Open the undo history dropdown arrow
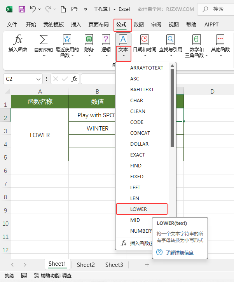The image size is (234, 282). pos(39,9)
